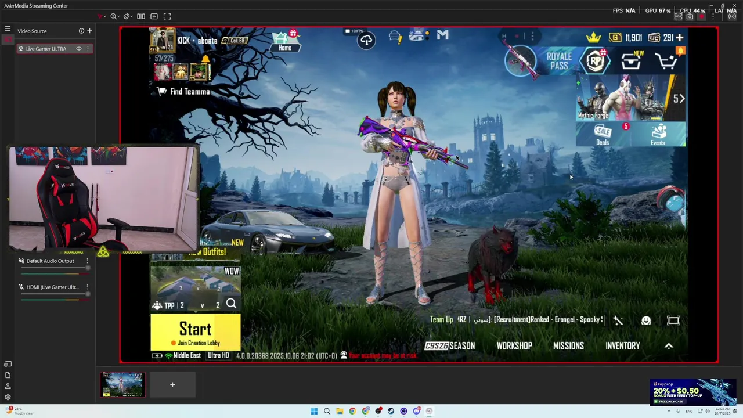Image resolution: width=743 pixels, height=418 pixels.
Task: Open HDMI audio options menu
Action: click(x=88, y=287)
